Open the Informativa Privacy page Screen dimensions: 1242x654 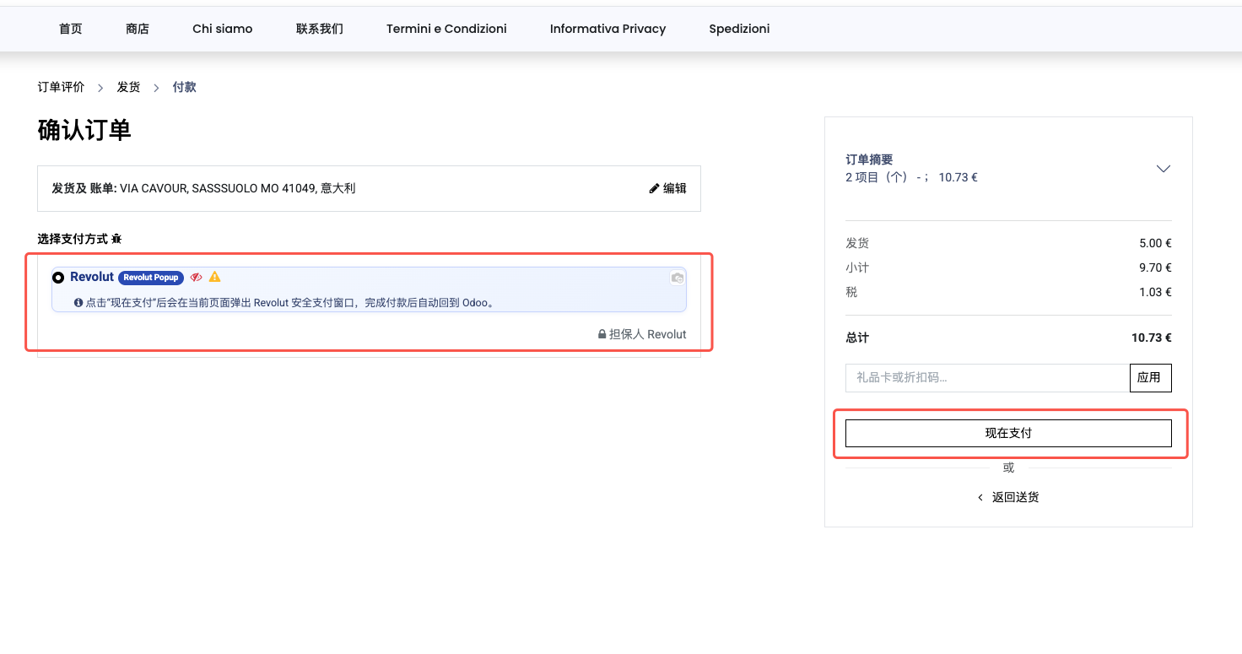pyautogui.click(x=607, y=28)
